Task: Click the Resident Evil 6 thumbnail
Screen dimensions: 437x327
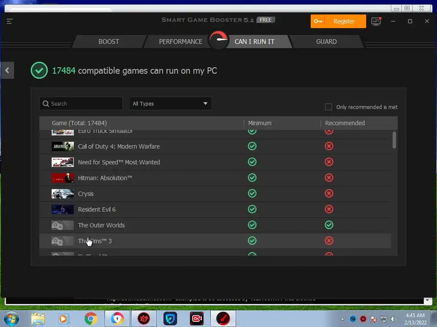Action: [x=63, y=209]
